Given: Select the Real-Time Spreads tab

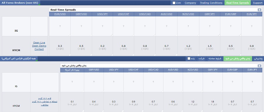Looking at the screenshot, I should click(x=237, y=3).
